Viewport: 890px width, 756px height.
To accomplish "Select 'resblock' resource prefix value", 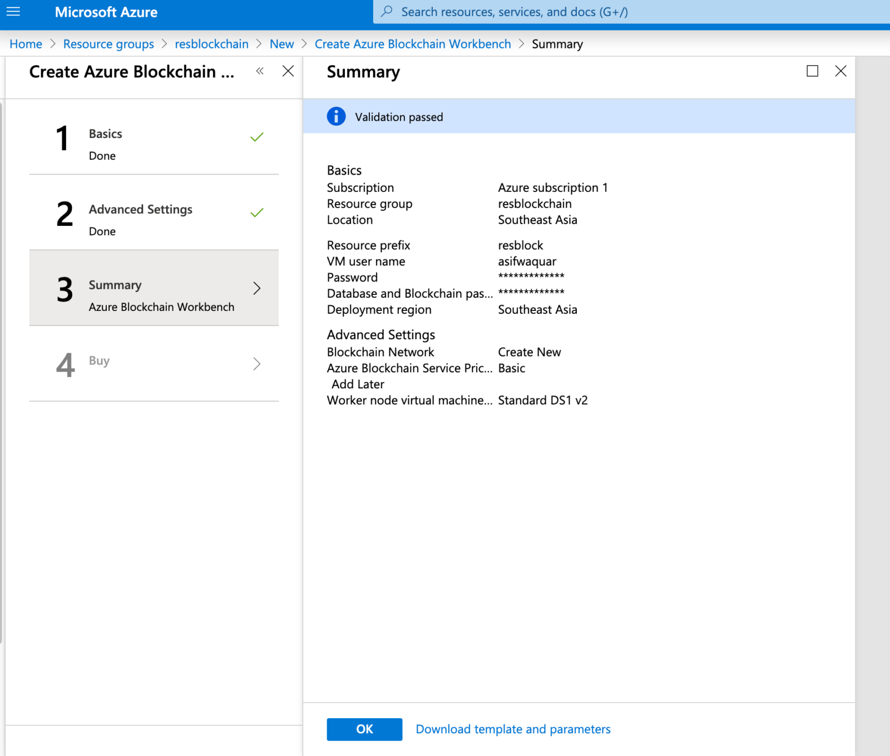I will [520, 245].
